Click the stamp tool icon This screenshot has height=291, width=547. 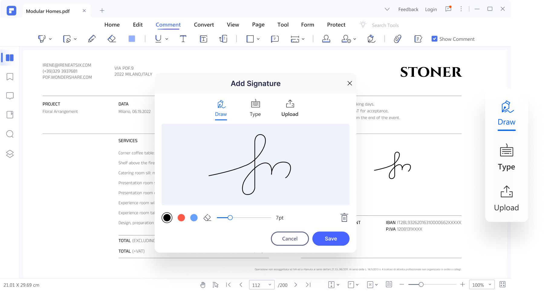(326, 39)
